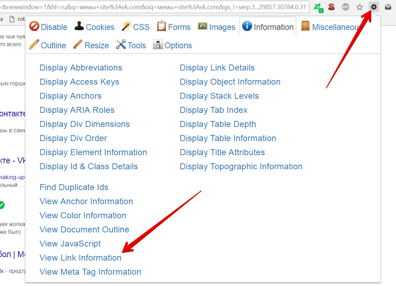Switch to the Forms tab
The height and width of the screenshot is (286, 396).
click(174, 27)
